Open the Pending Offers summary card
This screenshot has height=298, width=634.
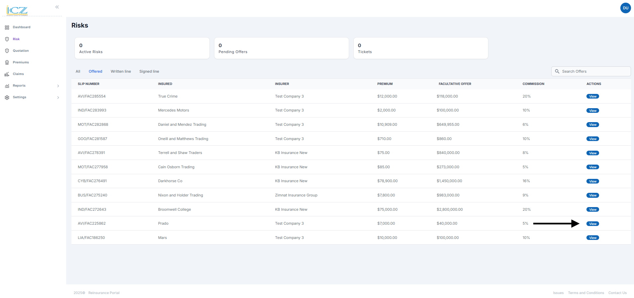[x=281, y=48]
